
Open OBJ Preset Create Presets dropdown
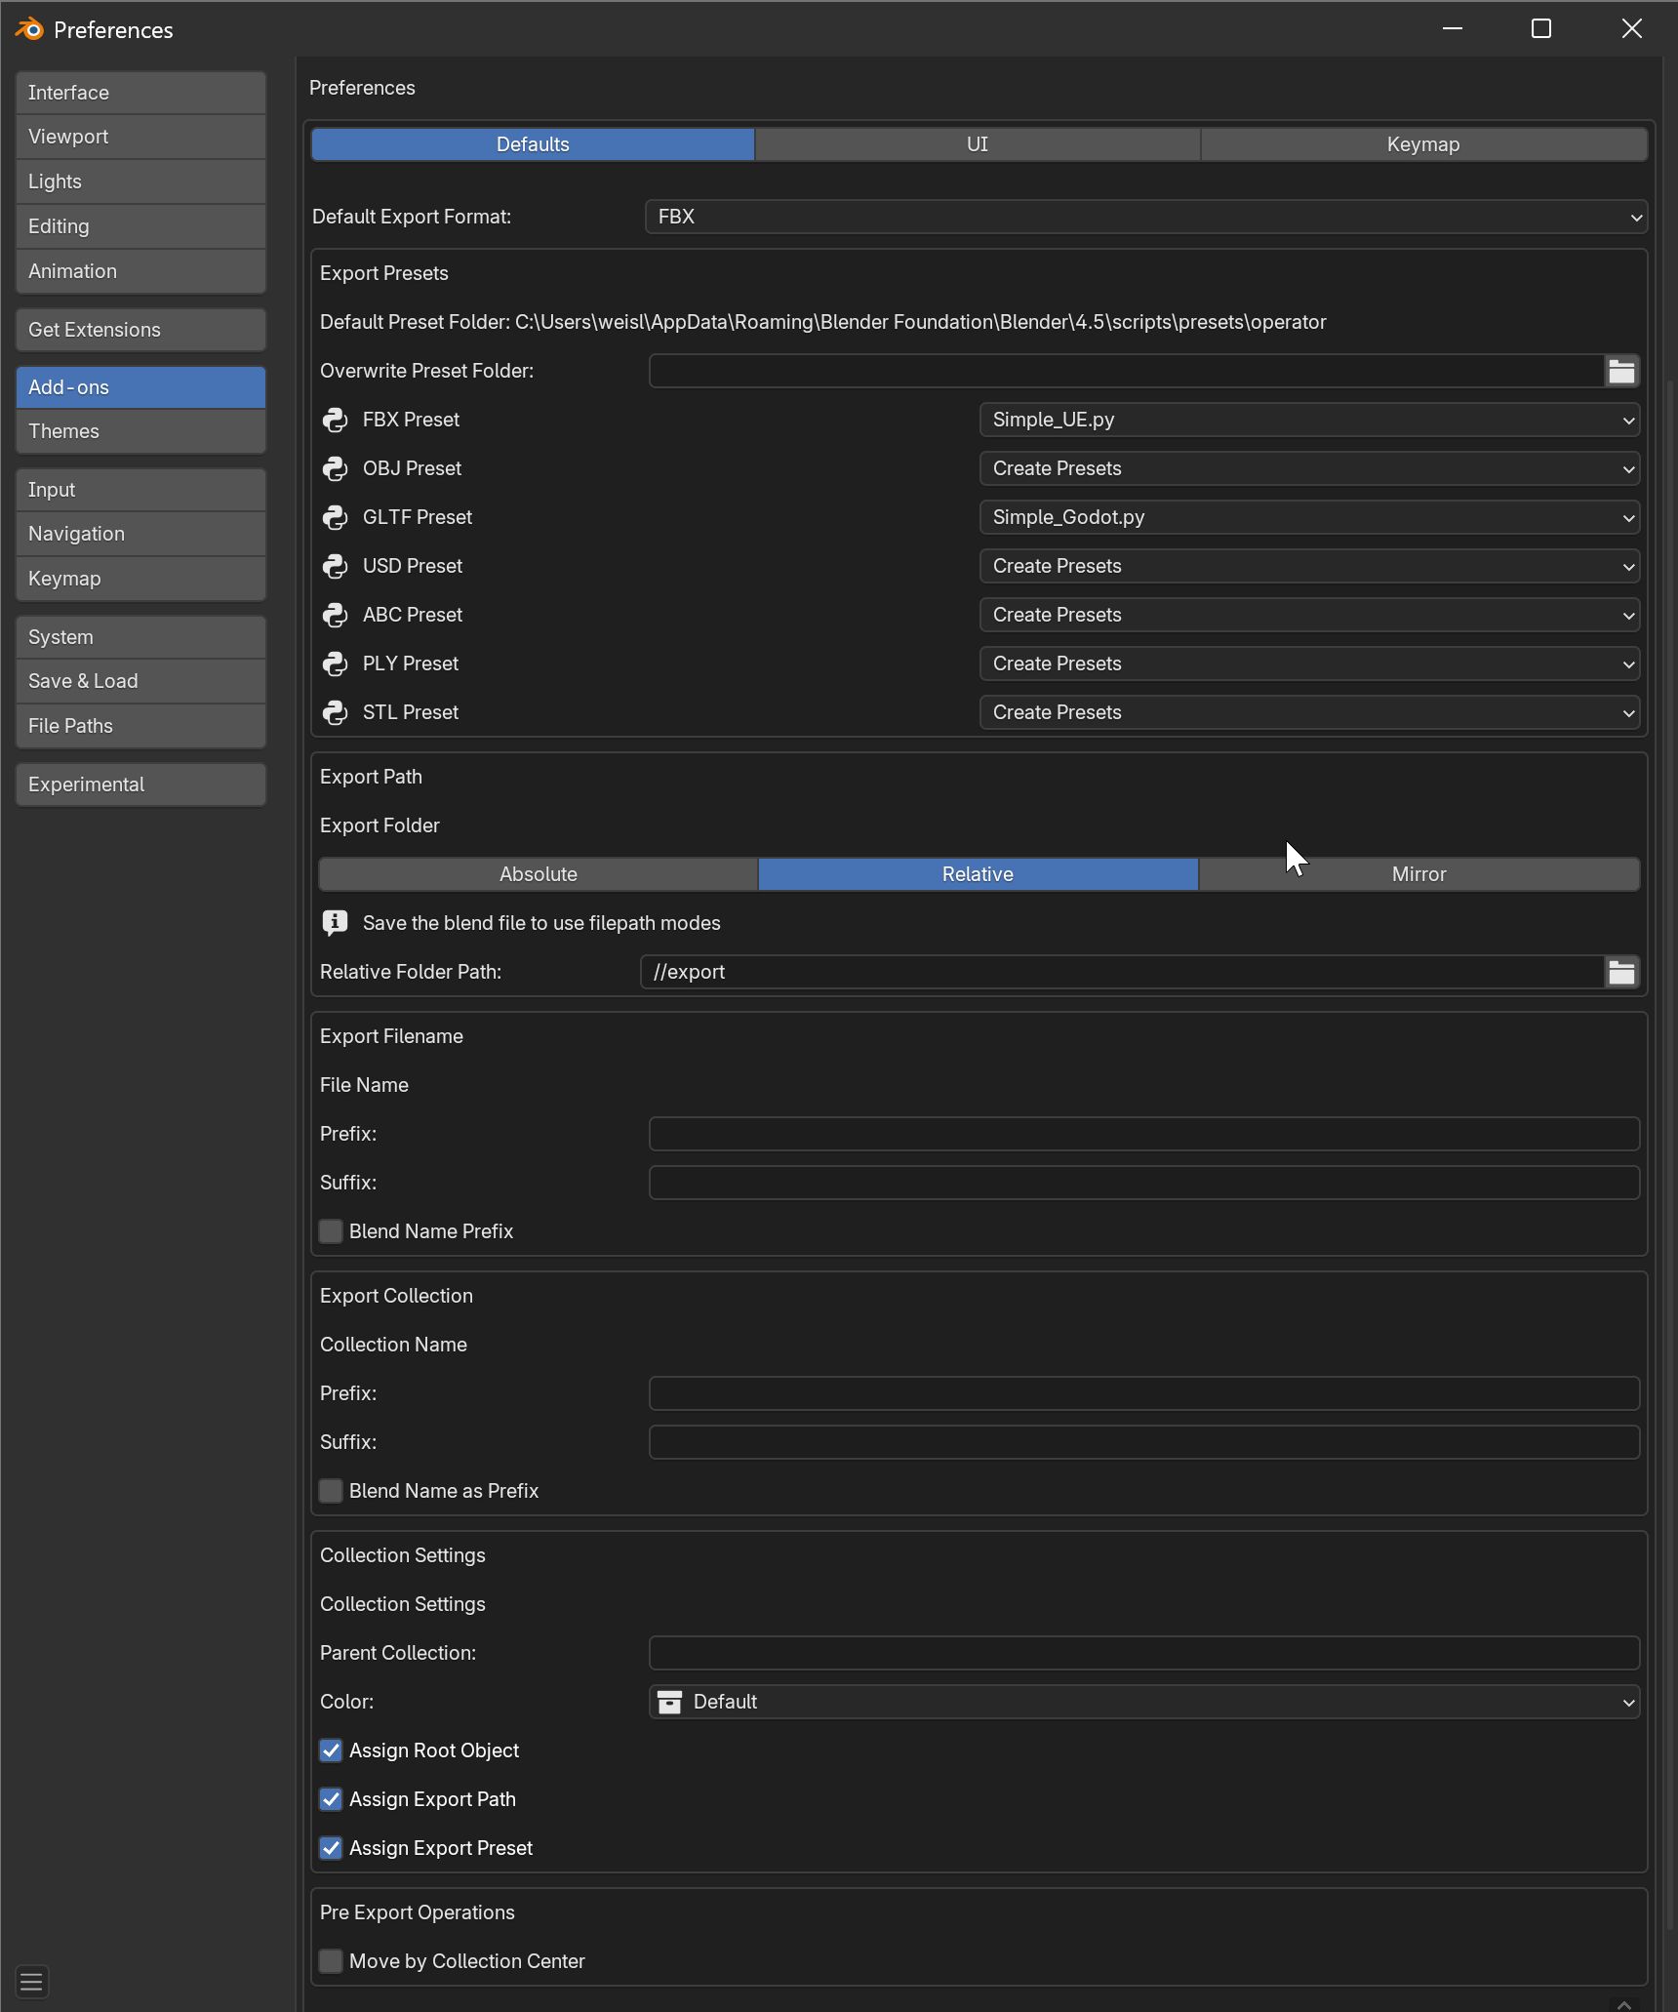1309,468
